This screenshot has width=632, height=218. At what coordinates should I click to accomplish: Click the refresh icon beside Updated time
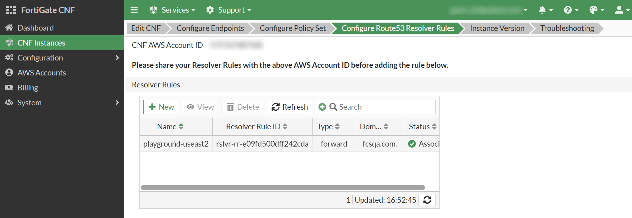pyautogui.click(x=427, y=200)
